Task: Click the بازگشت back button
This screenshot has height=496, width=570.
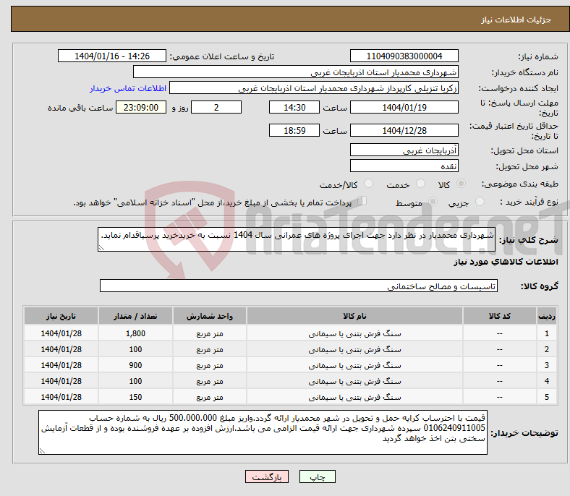Action: click(x=267, y=476)
